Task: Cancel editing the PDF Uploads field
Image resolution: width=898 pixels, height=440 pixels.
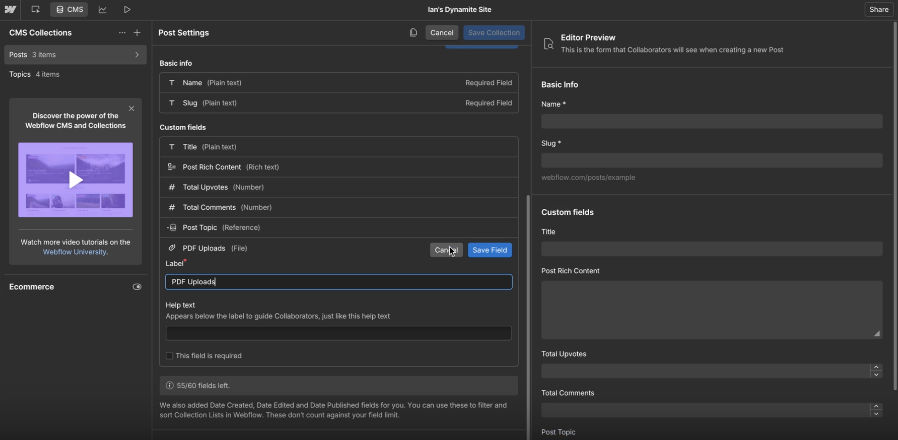Action: click(x=446, y=250)
